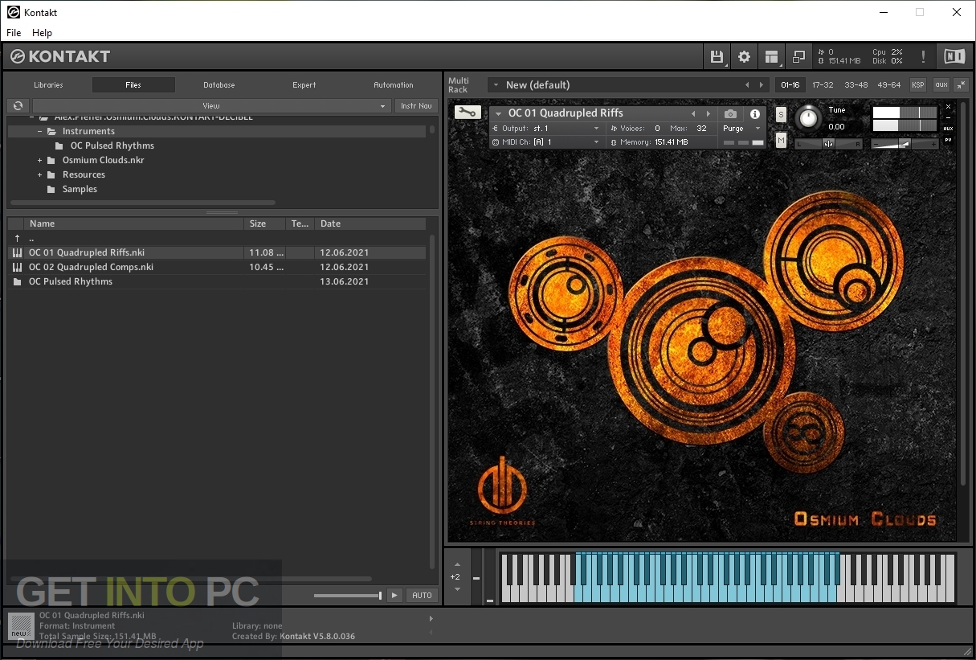
Task: Show rack page 01-16
Action: [x=790, y=84]
